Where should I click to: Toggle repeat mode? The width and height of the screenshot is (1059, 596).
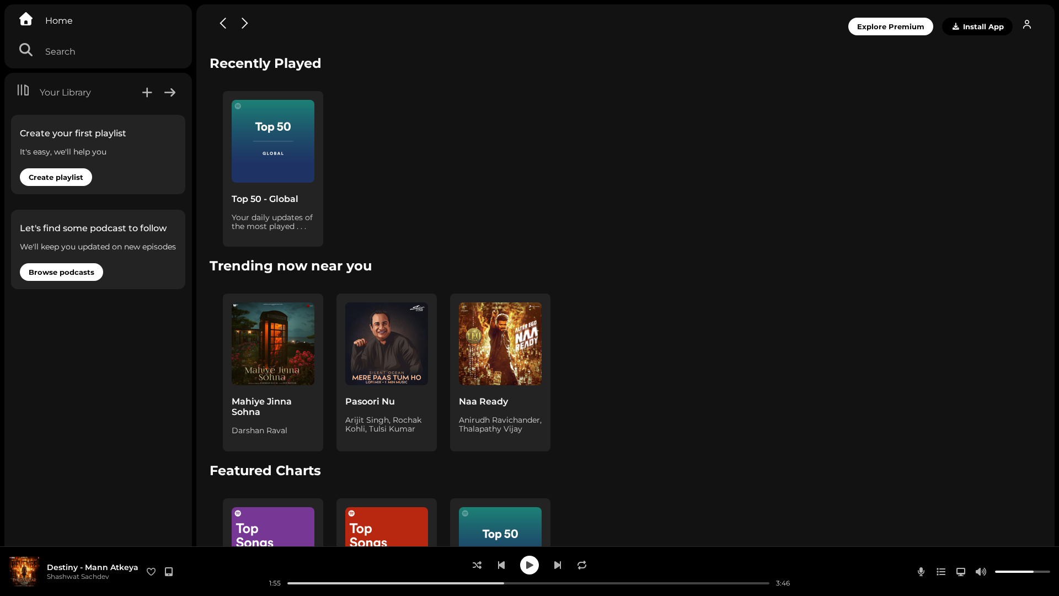(x=582, y=565)
